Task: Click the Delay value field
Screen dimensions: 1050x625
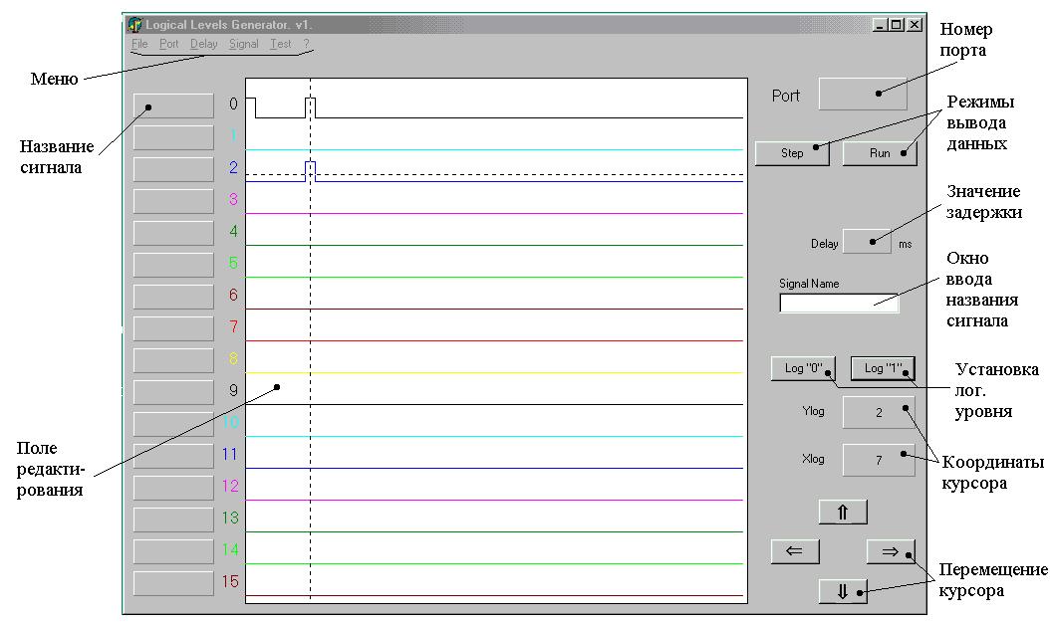Action: [867, 242]
